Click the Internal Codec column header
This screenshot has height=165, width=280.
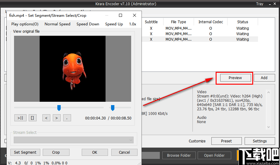coord(211,22)
